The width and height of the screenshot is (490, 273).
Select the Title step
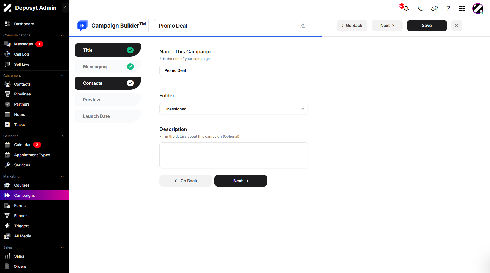pyautogui.click(x=108, y=50)
